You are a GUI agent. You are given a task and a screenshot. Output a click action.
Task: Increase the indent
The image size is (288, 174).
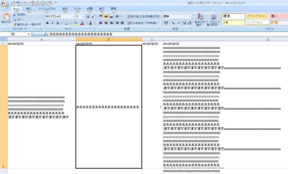(x=122, y=23)
